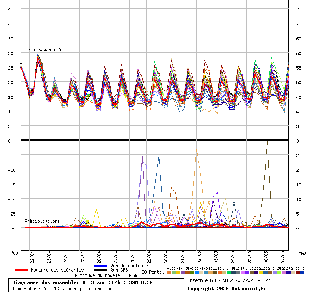Screen dimensions: 309x292
Task: Click the Run GFS legend label
Action: (119, 270)
